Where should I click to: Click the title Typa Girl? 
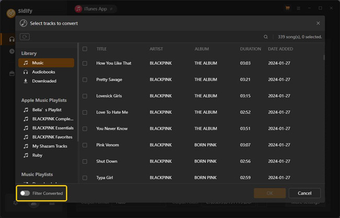(105, 178)
